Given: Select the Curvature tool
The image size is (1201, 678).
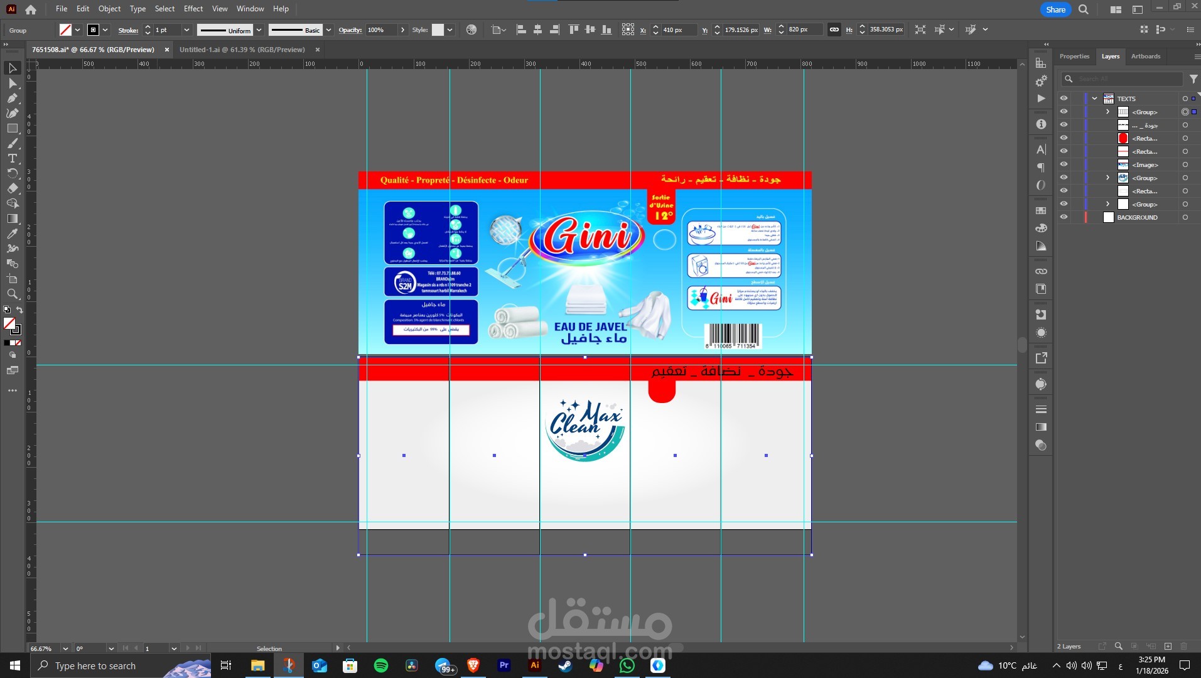Looking at the screenshot, I should click(x=12, y=113).
